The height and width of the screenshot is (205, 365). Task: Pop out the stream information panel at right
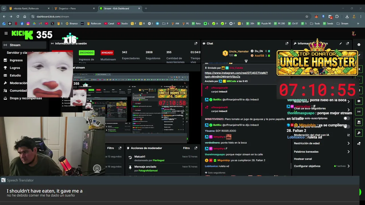347,44
